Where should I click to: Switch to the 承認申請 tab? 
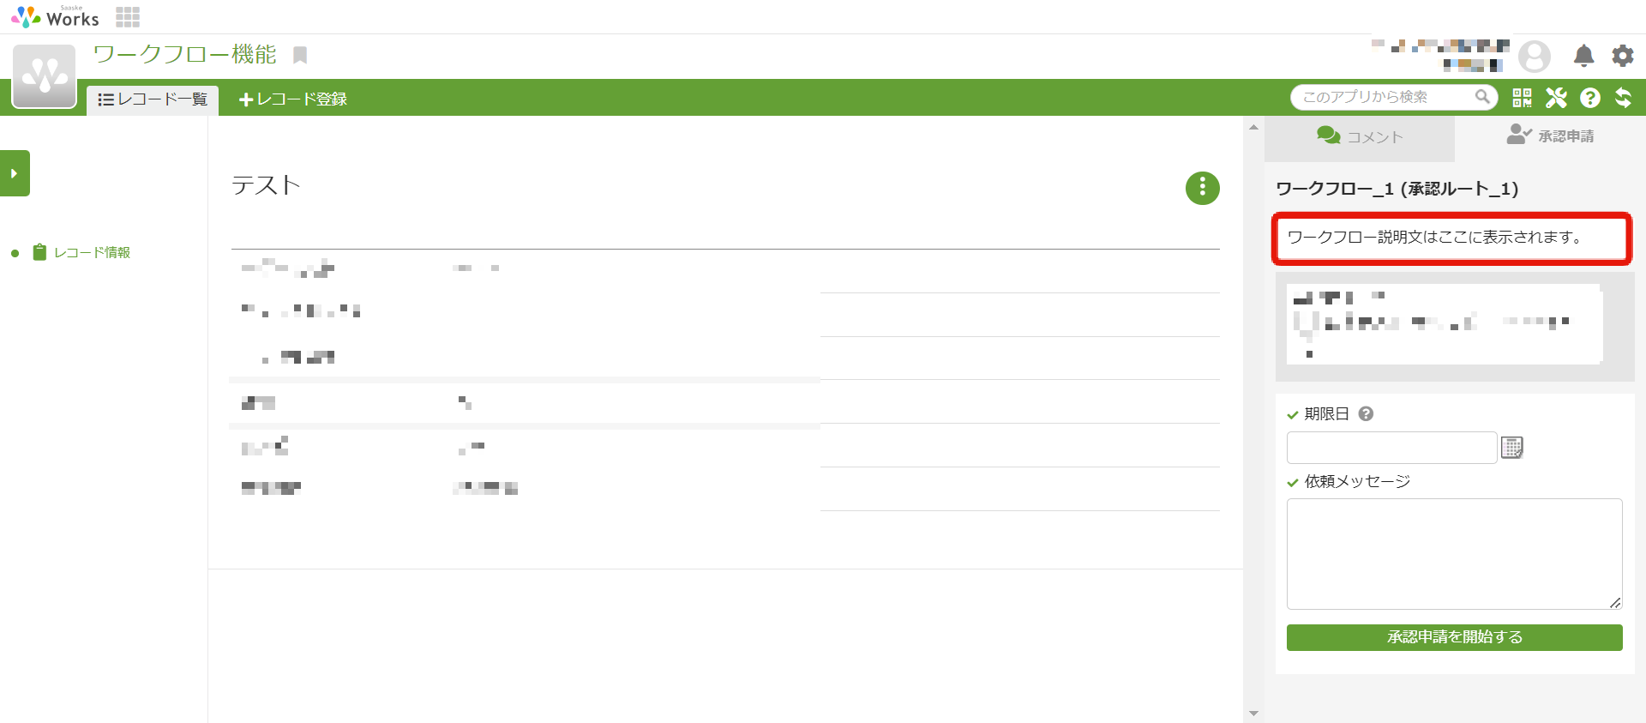pos(1550,136)
